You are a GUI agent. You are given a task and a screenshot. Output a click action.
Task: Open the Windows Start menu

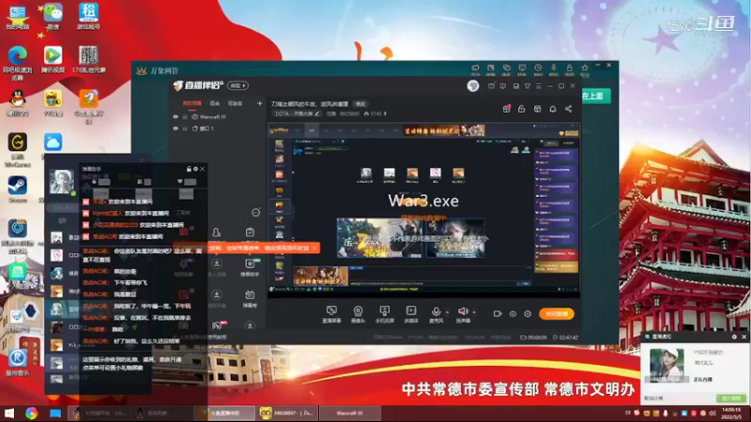coord(9,413)
